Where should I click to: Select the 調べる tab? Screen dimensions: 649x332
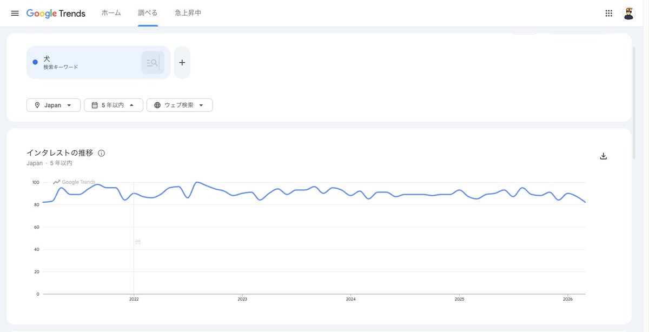(x=148, y=13)
